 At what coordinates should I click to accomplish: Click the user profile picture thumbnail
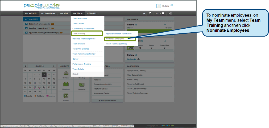tap(159, 6)
